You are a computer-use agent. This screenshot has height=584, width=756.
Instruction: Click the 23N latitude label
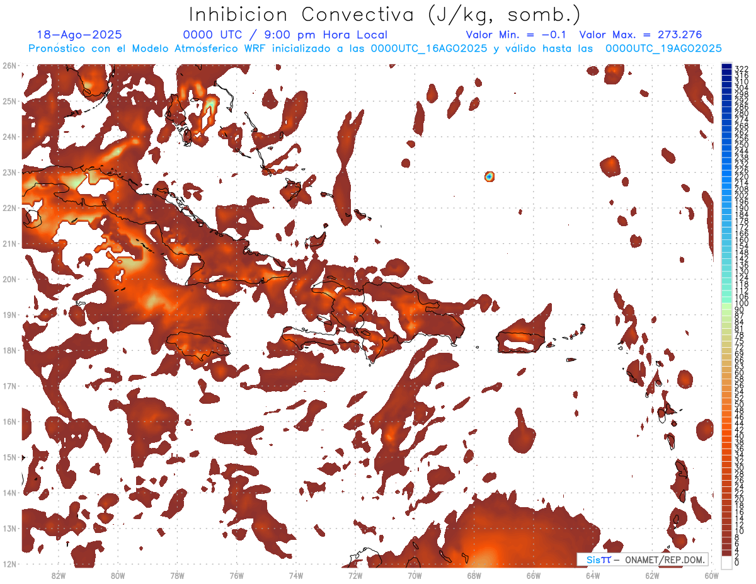coord(9,173)
